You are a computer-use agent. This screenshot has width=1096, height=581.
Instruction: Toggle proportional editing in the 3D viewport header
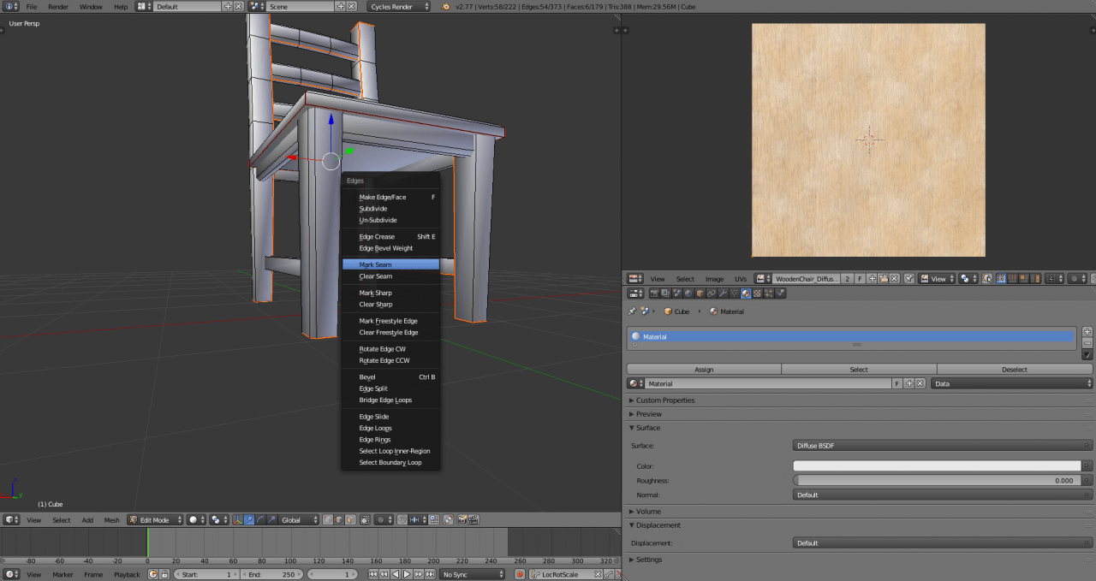point(383,519)
